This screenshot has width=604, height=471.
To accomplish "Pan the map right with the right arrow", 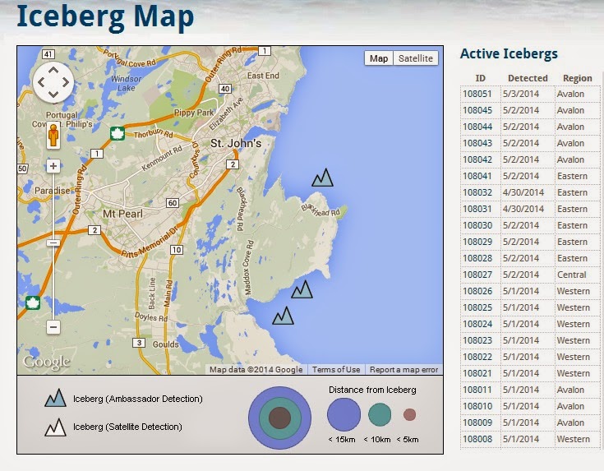I will (65, 82).
